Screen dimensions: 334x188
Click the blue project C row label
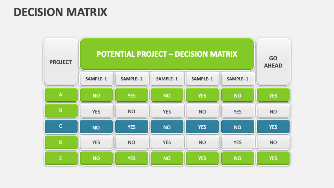click(x=61, y=126)
